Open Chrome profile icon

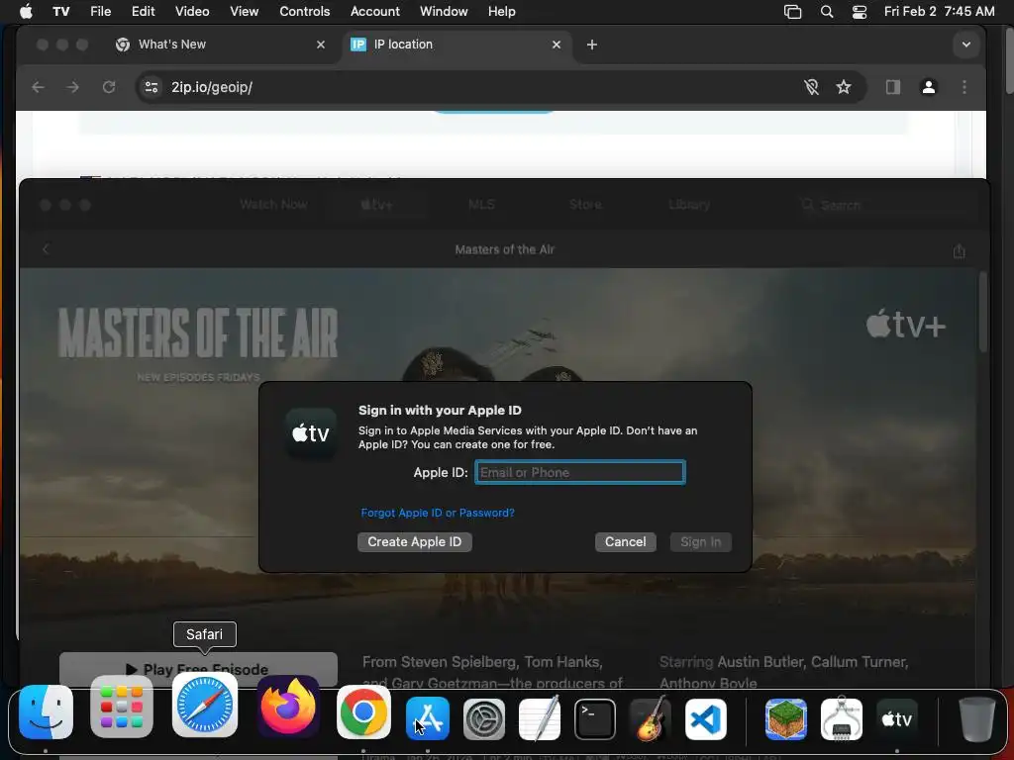pyautogui.click(x=929, y=87)
